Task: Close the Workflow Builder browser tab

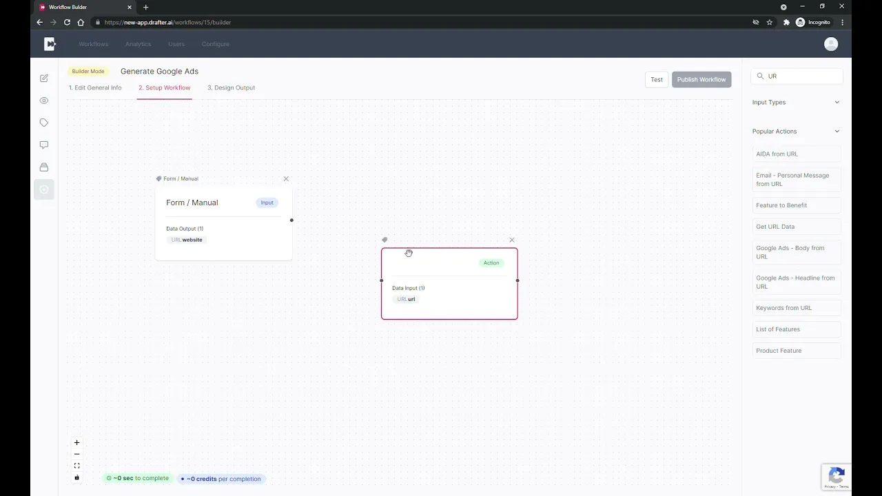Action: pos(129,7)
